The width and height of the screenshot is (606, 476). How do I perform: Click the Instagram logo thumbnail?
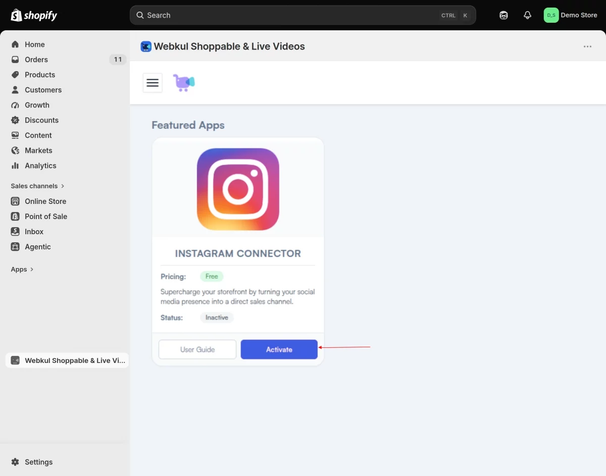tap(238, 189)
